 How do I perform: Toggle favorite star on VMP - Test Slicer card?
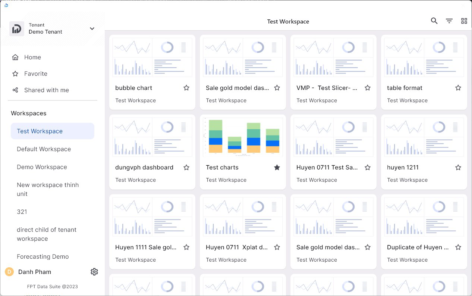368,88
